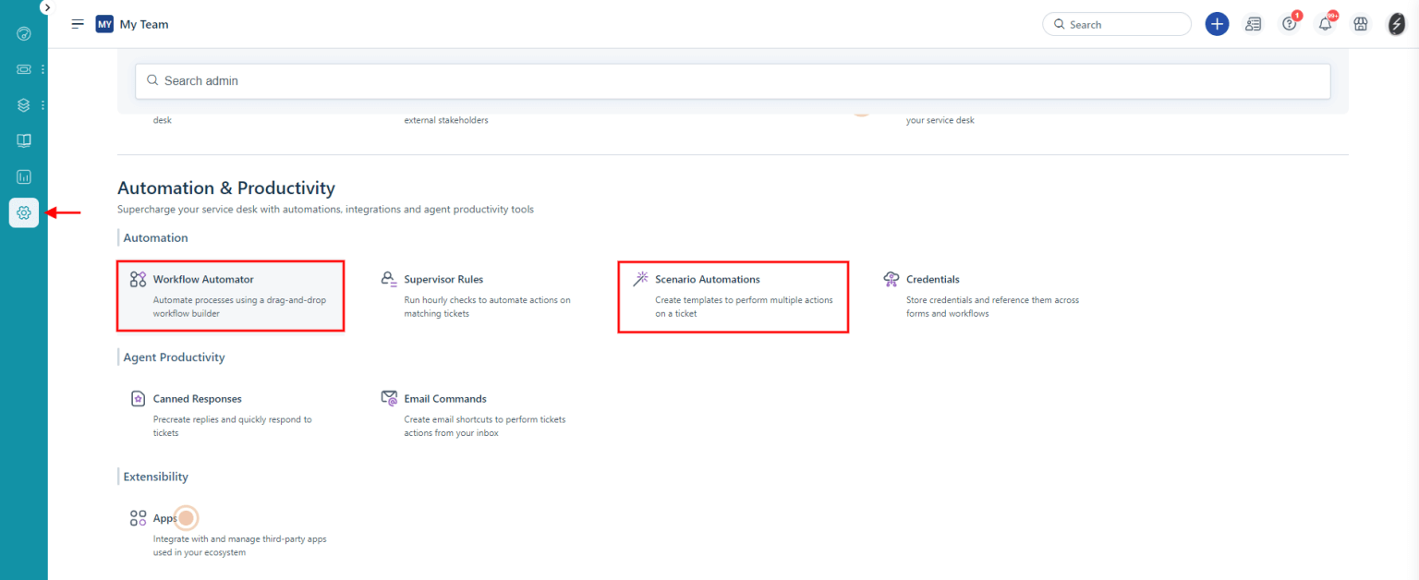Open the three-dot menu beside Tickets icon

coord(42,69)
